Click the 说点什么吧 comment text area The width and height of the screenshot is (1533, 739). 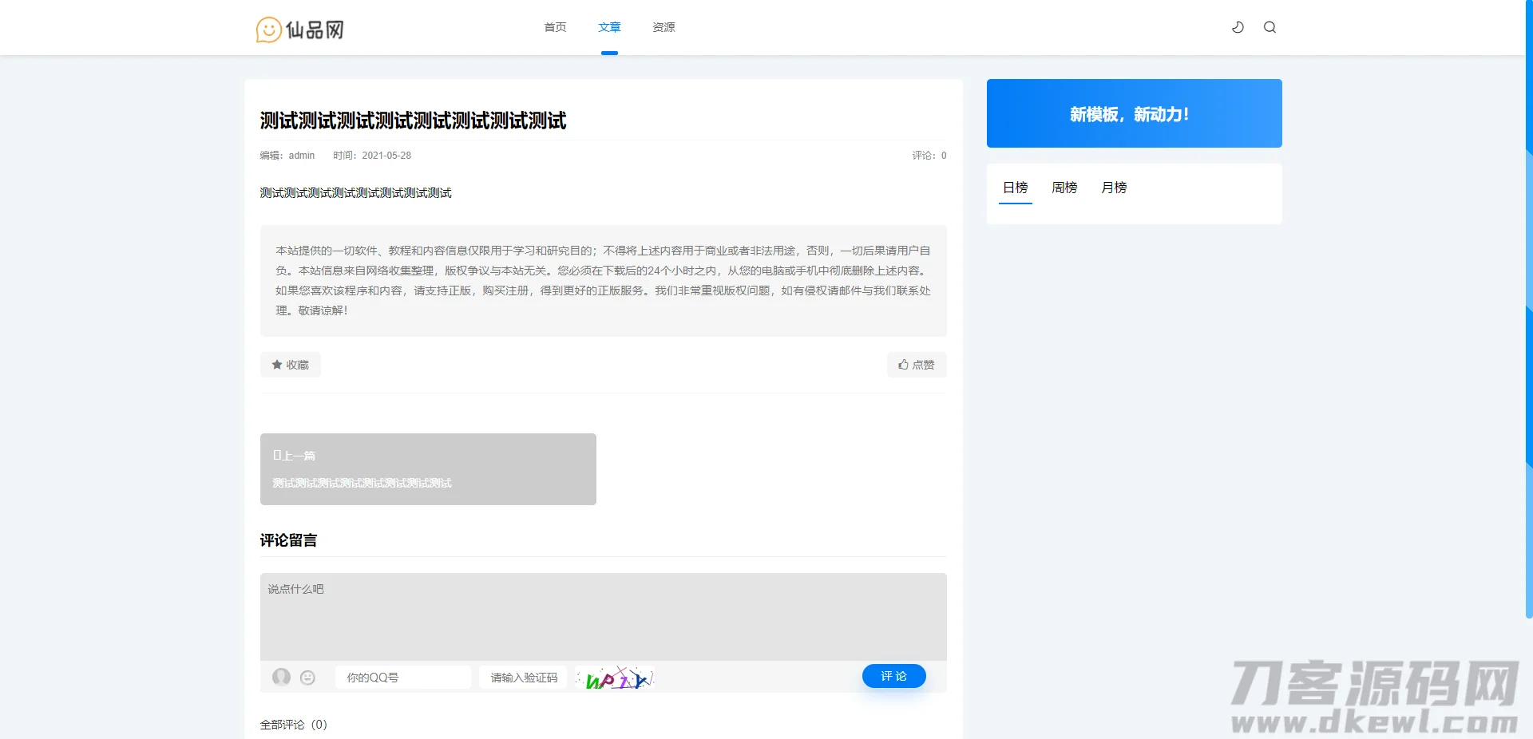(603, 615)
